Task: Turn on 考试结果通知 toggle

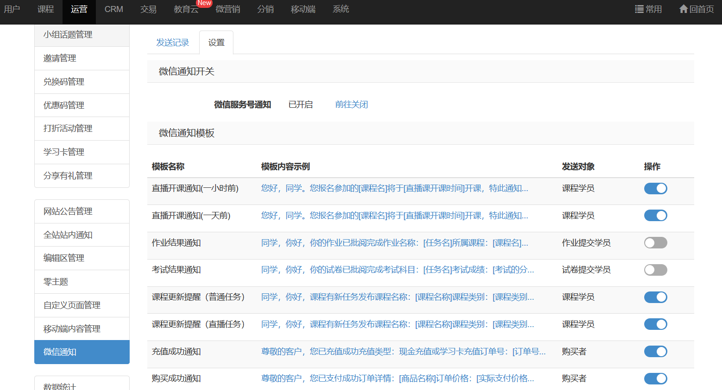Action: tap(655, 270)
